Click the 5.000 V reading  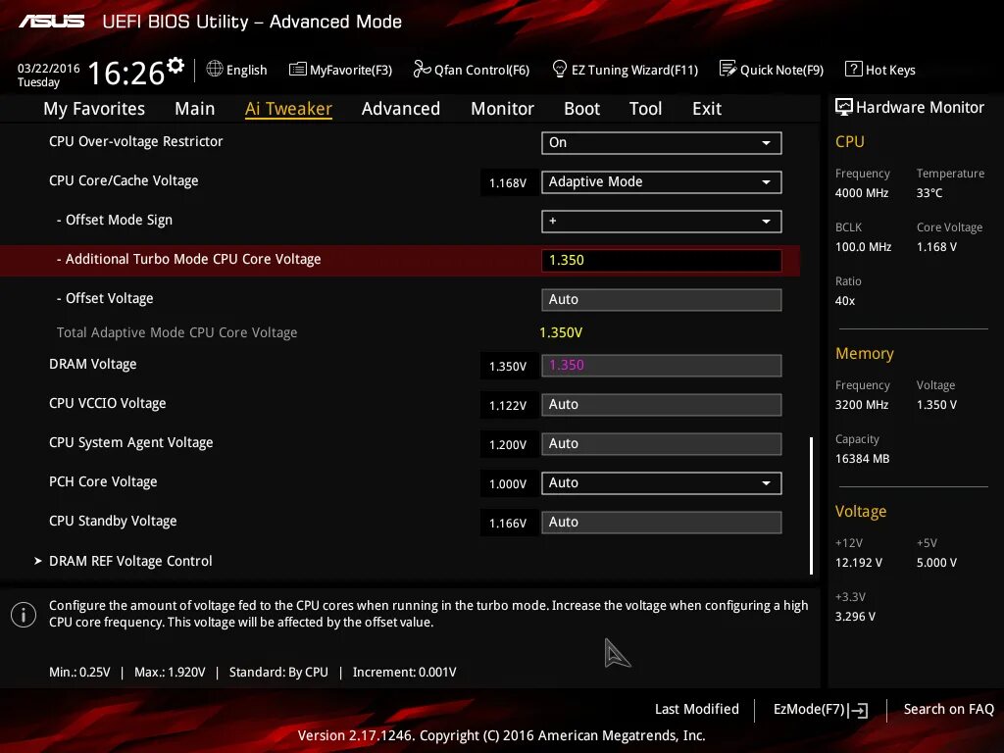(936, 562)
